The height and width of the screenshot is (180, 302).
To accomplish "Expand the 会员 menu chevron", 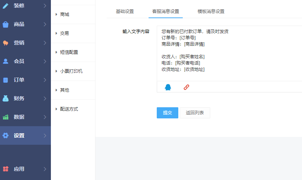I will [45, 61].
